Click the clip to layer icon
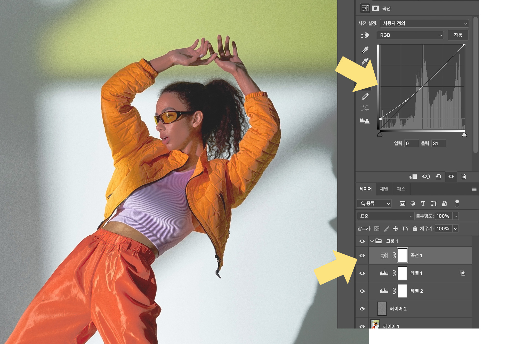 point(413,177)
